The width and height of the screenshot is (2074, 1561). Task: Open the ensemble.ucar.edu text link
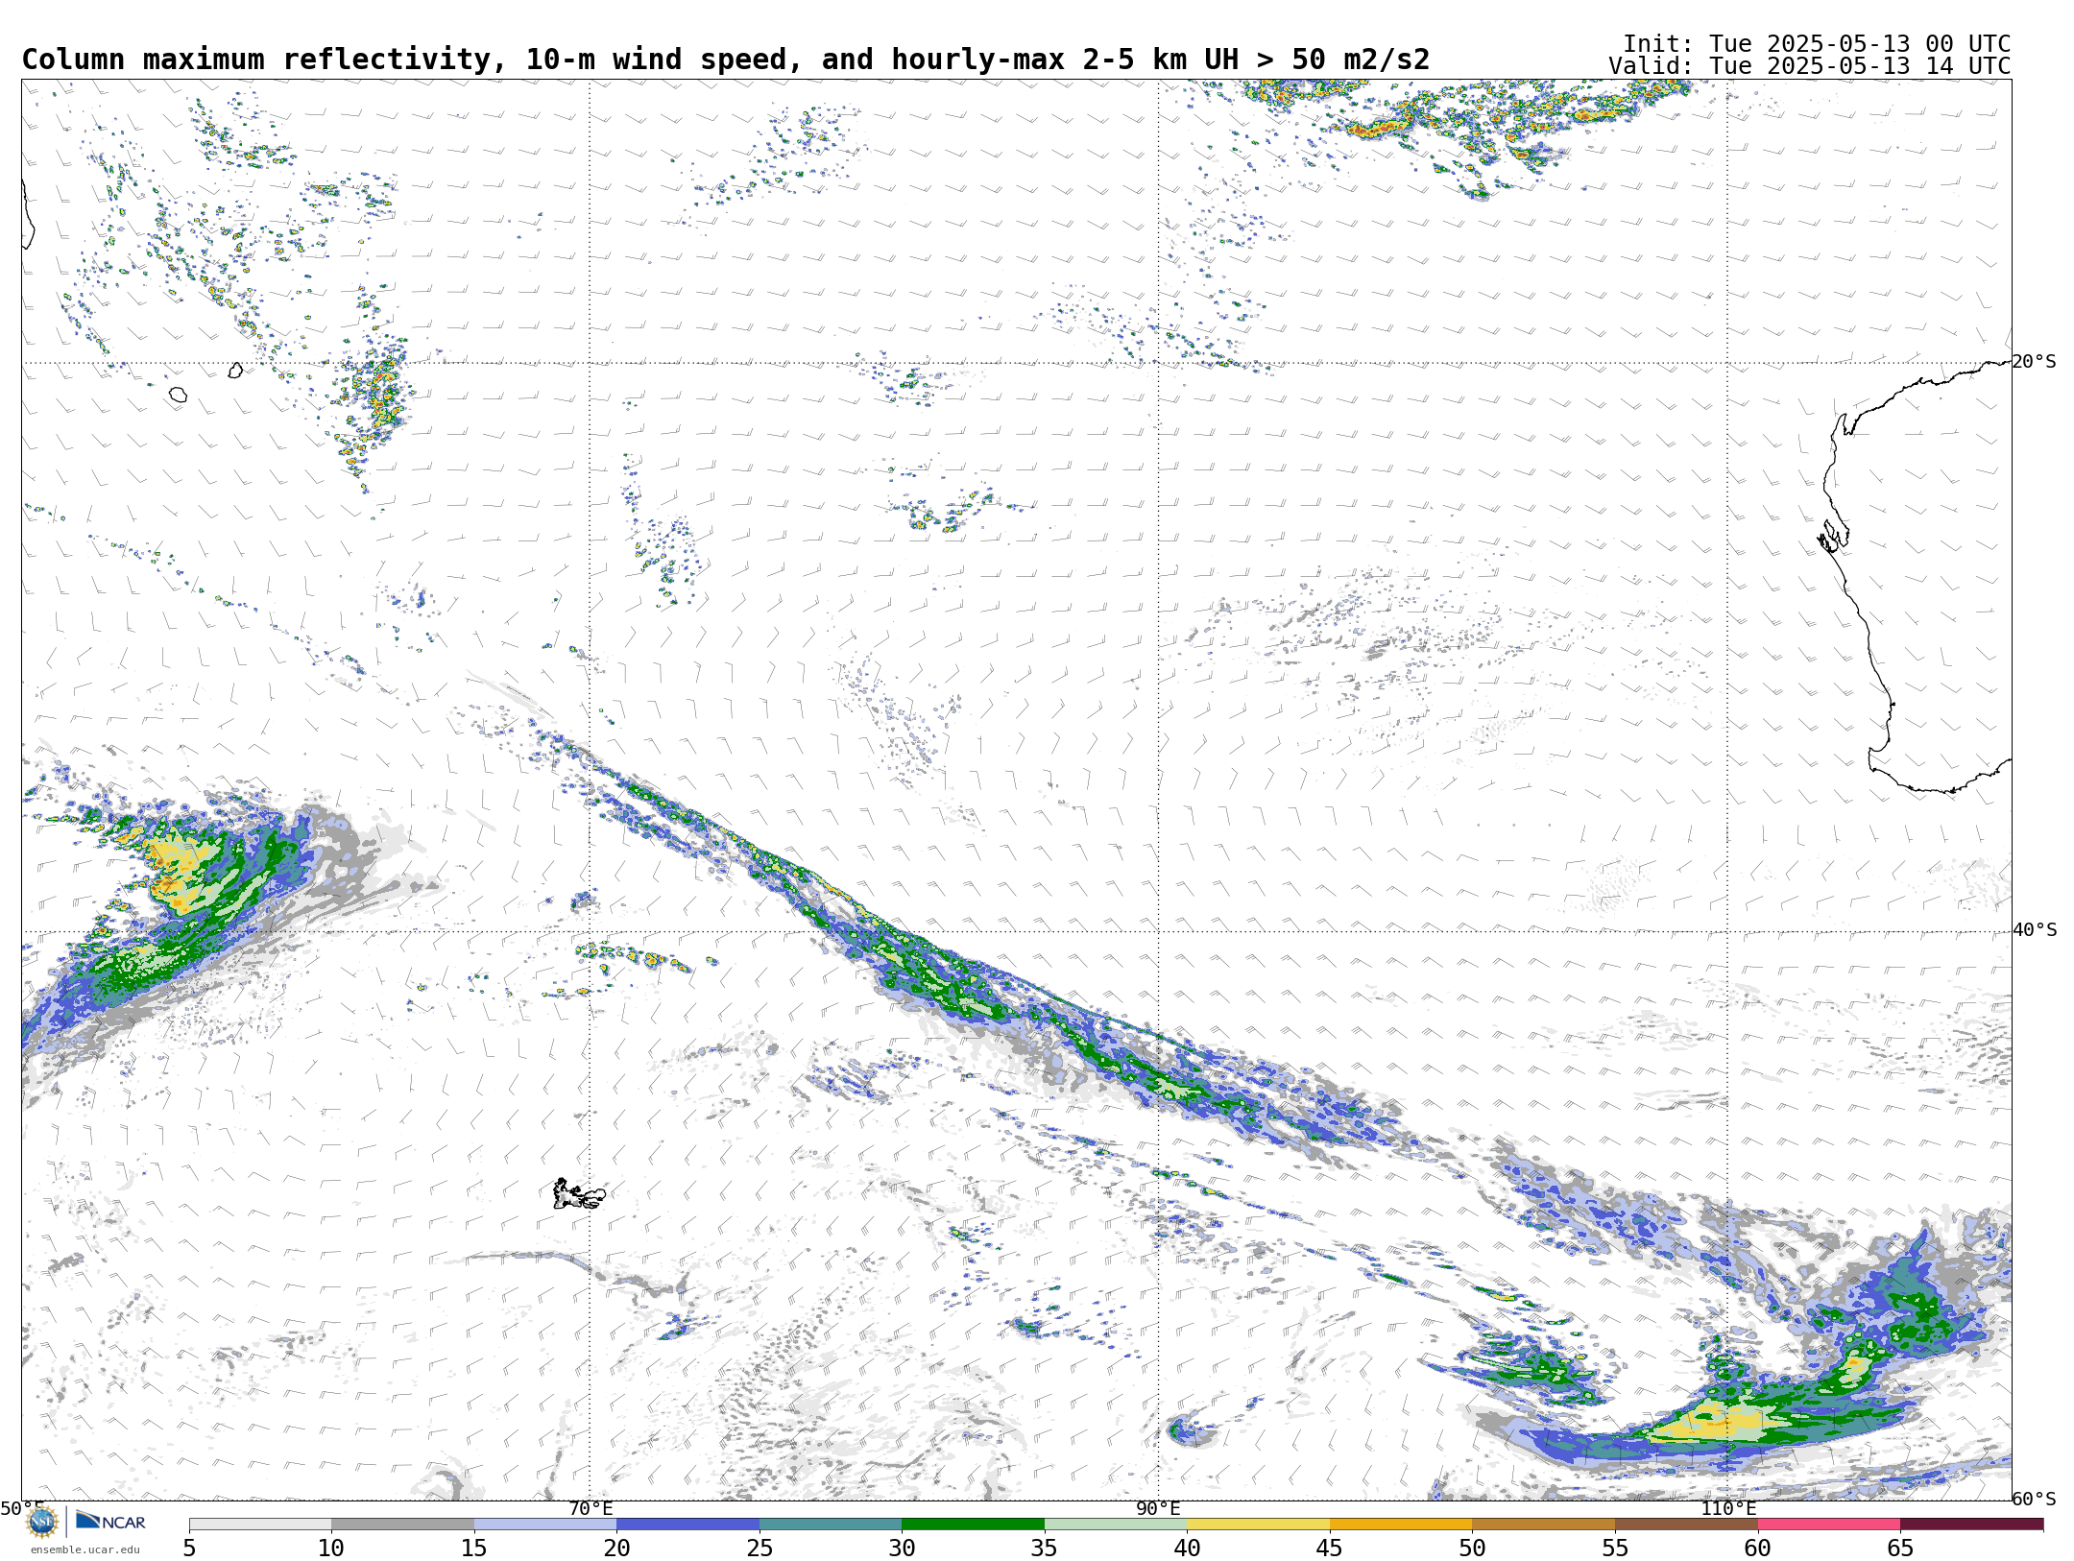(84, 1549)
